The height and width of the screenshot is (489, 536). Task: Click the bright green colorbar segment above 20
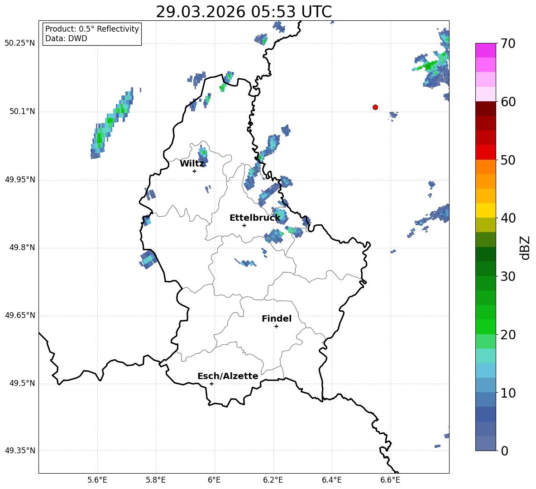tap(485, 327)
